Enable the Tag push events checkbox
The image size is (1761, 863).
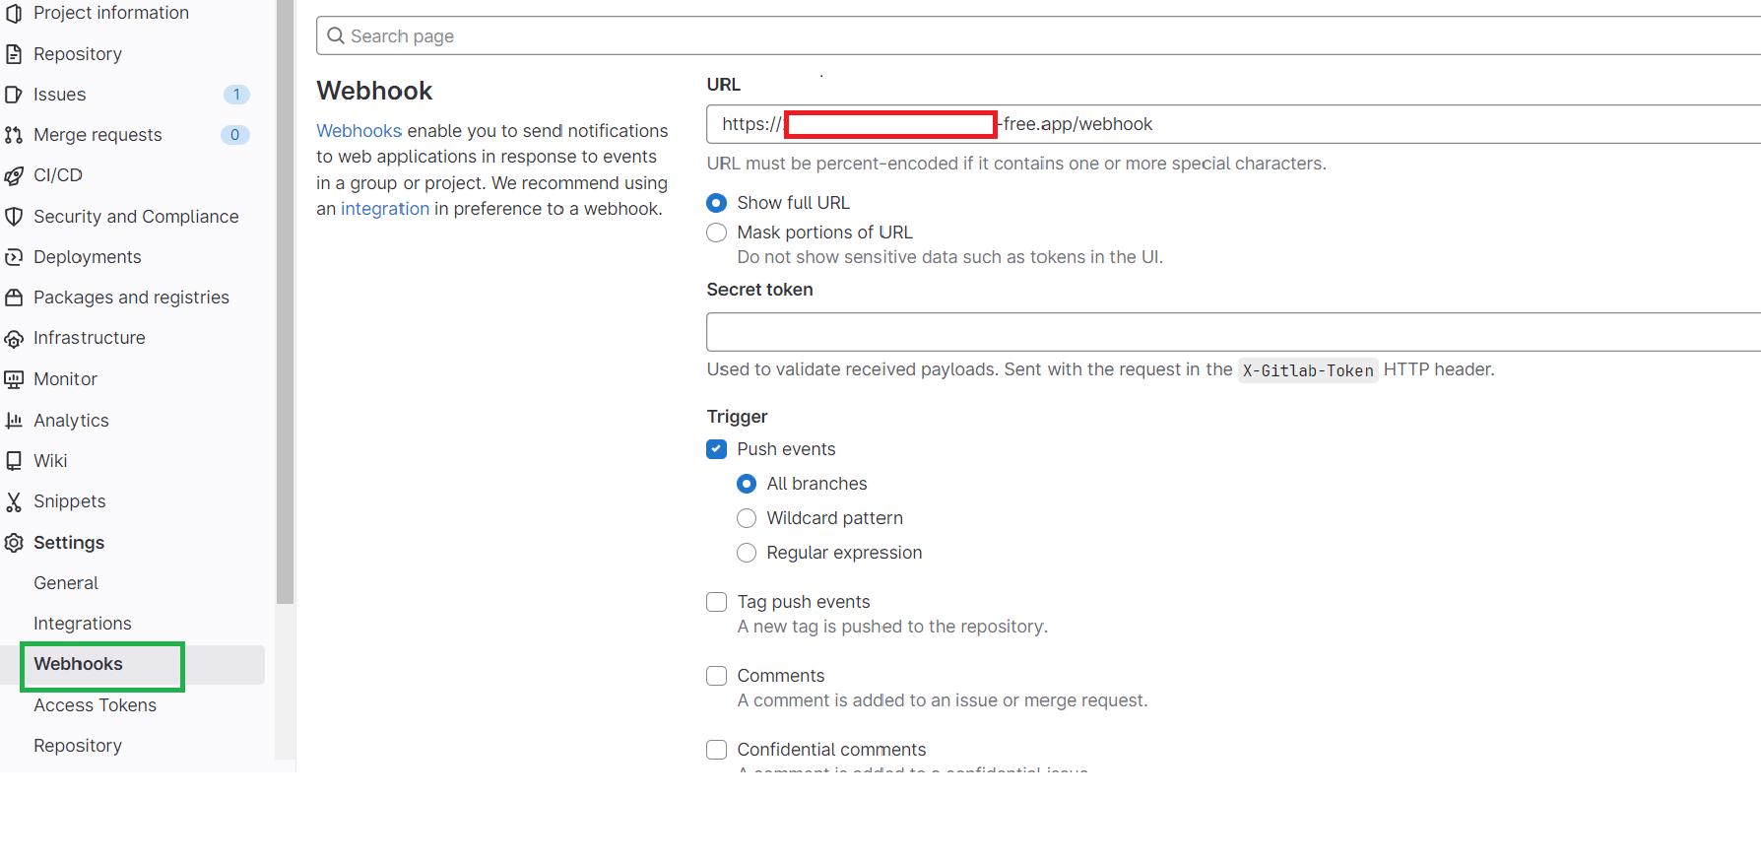tap(717, 602)
